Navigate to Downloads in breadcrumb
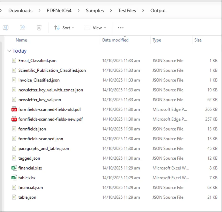This screenshot has width=222, height=212. click(20, 11)
